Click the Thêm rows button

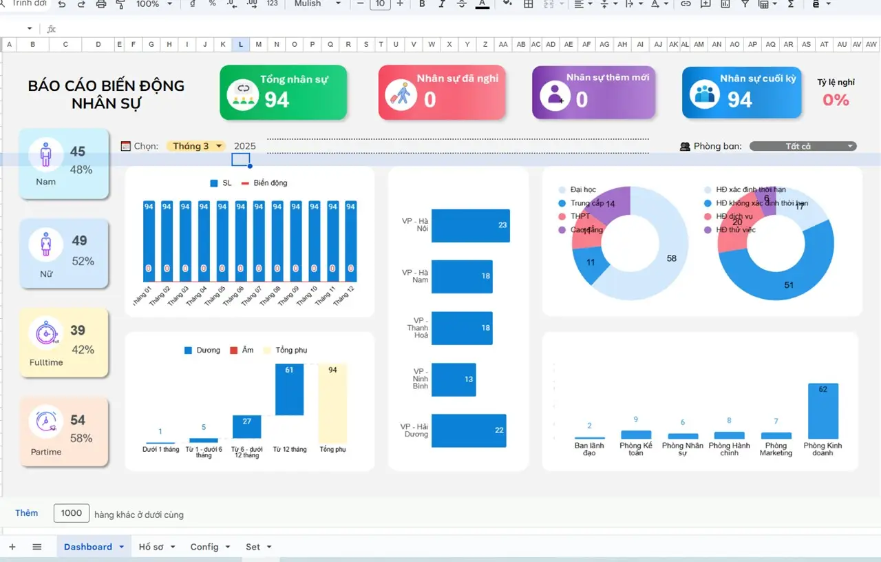click(x=27, y=513)
